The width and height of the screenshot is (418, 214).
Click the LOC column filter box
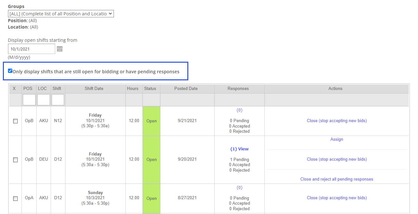pos(43,100)
